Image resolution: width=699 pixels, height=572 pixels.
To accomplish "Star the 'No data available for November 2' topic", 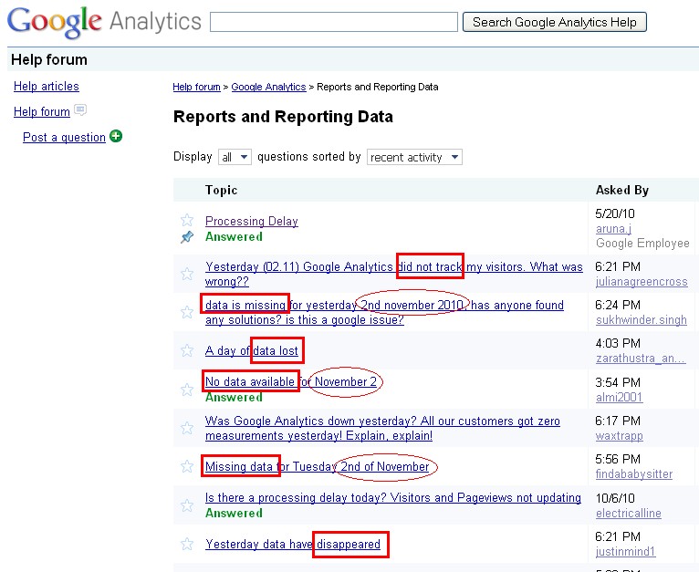I will (x=187, y=390).
